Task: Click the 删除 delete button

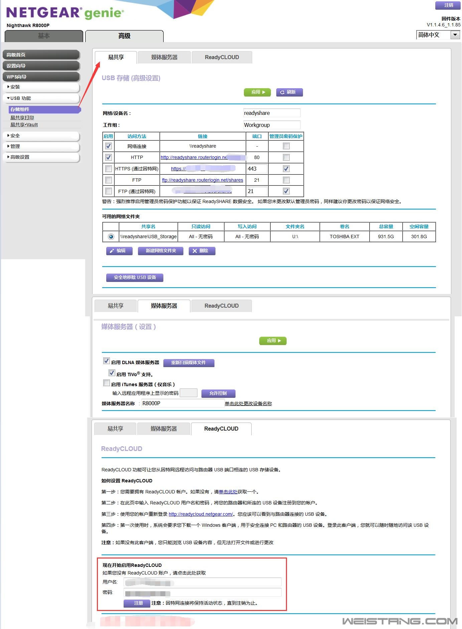Action: 202,251
